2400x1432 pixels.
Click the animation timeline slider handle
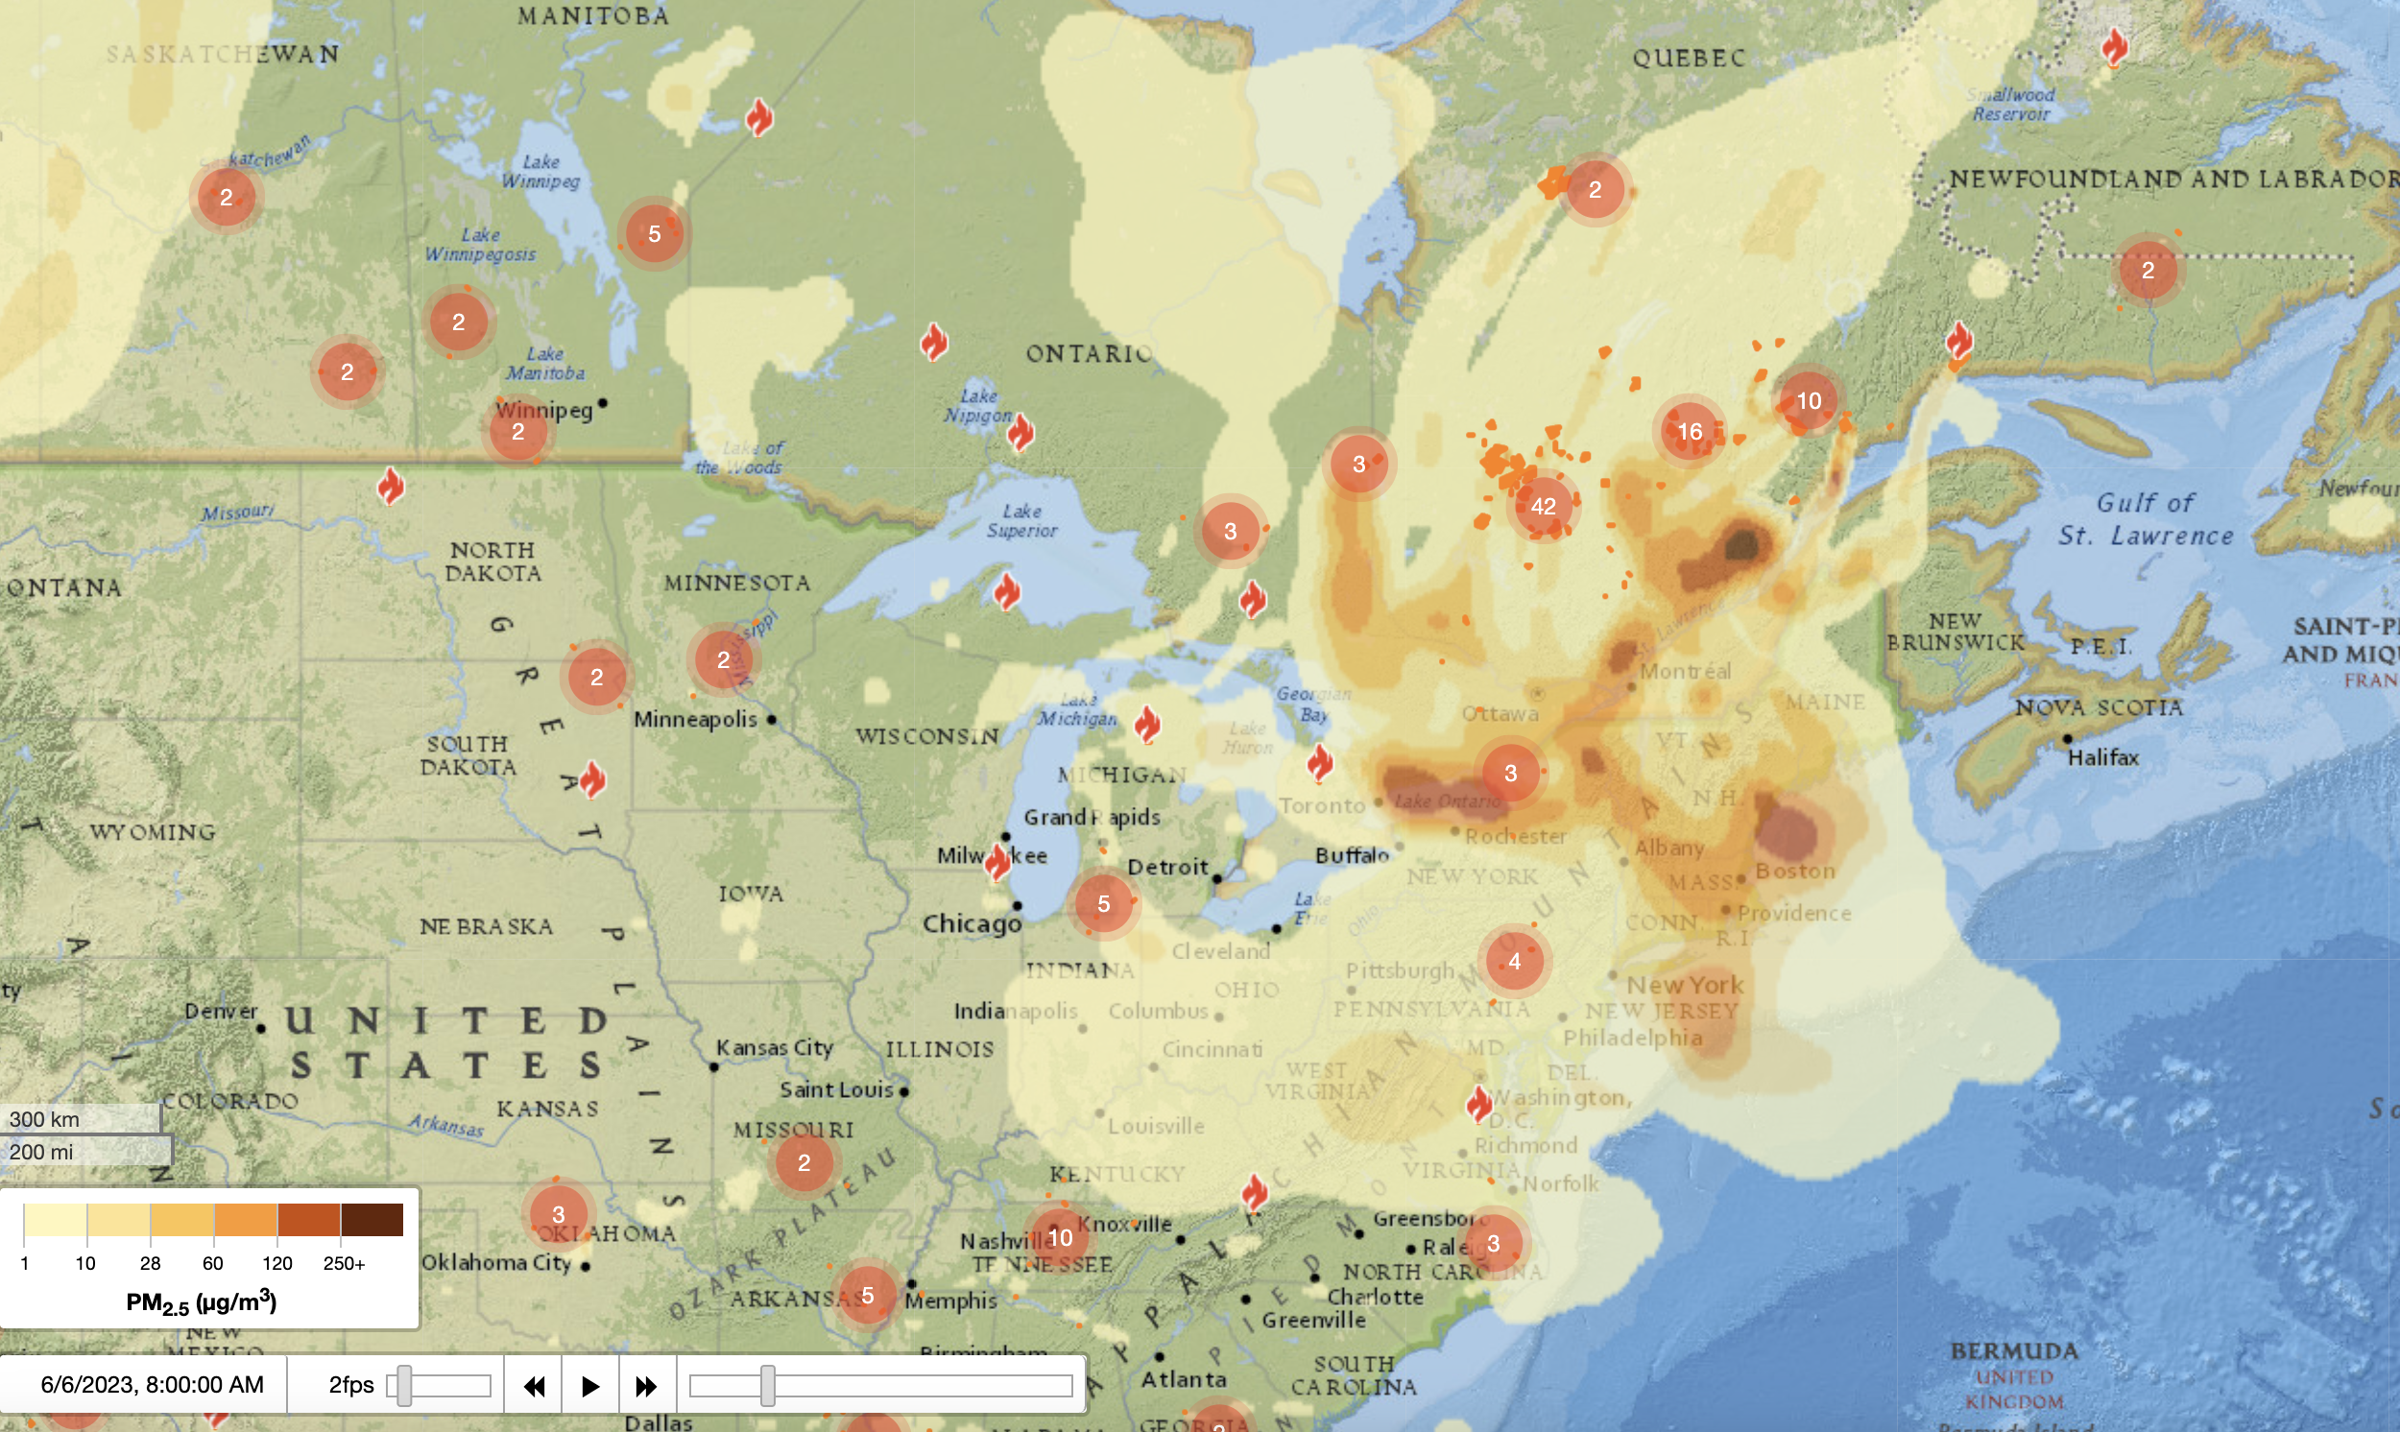tap(767, 1386)
